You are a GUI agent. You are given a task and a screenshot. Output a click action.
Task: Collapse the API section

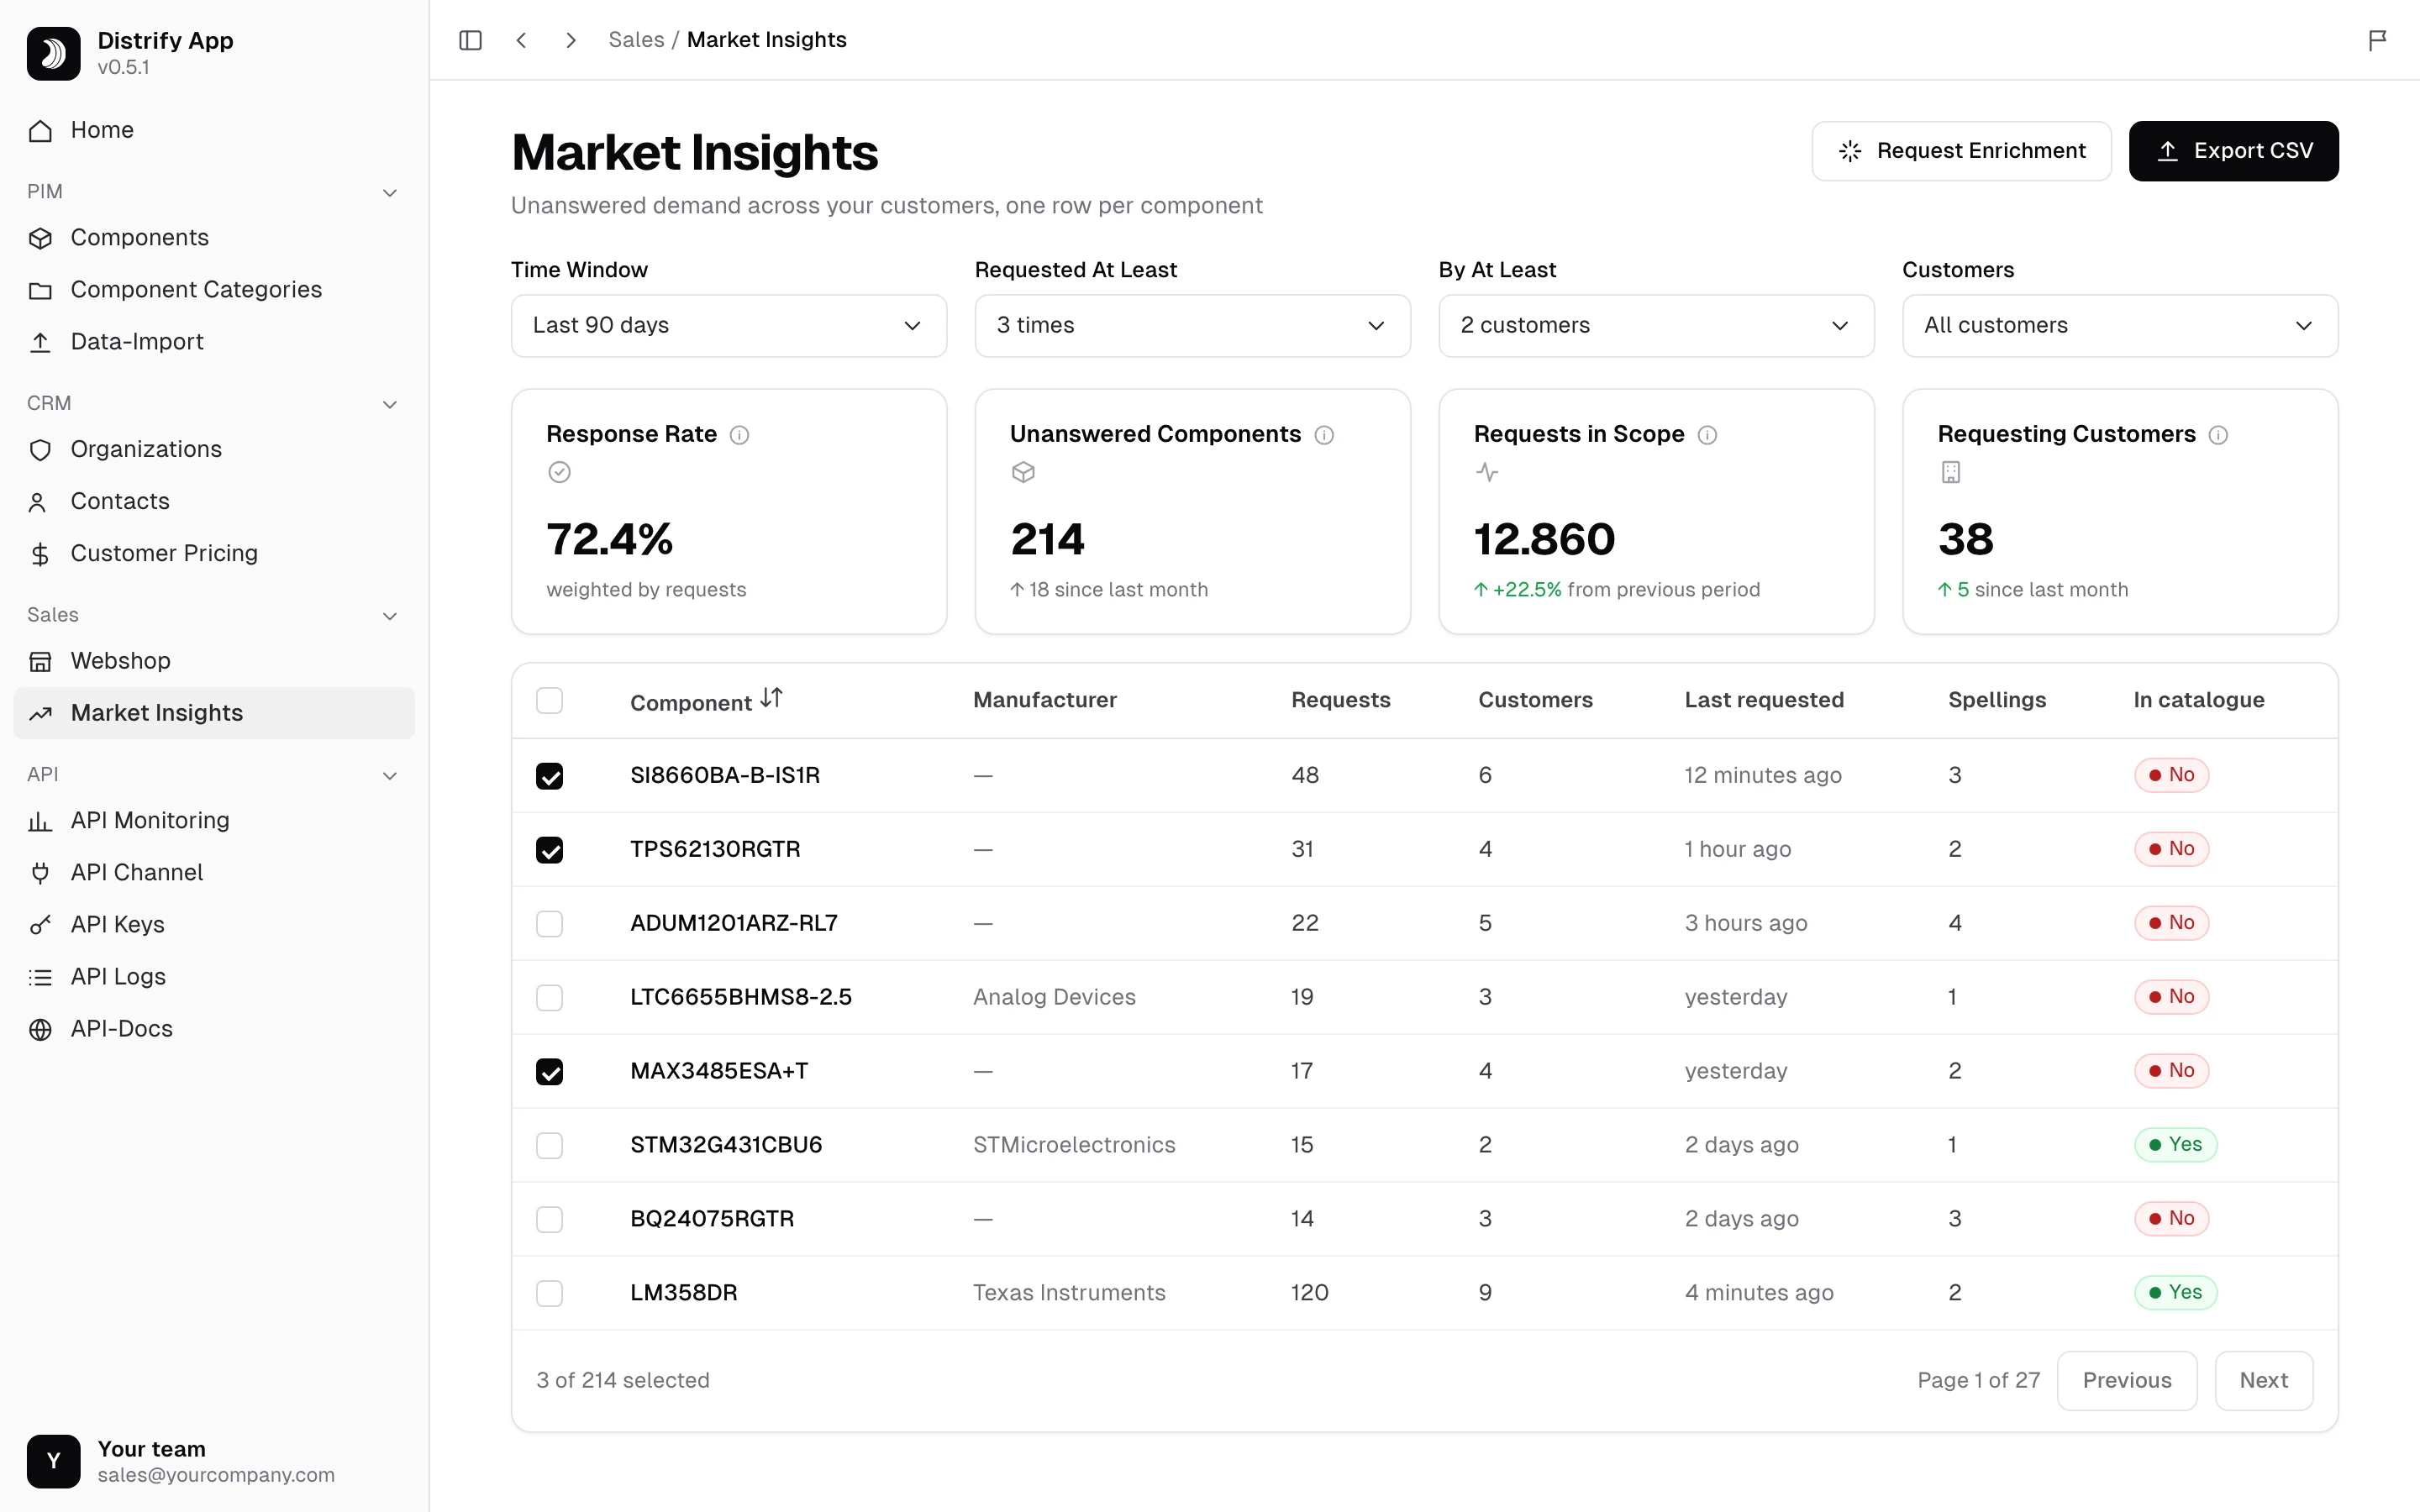tap(390, 775)
